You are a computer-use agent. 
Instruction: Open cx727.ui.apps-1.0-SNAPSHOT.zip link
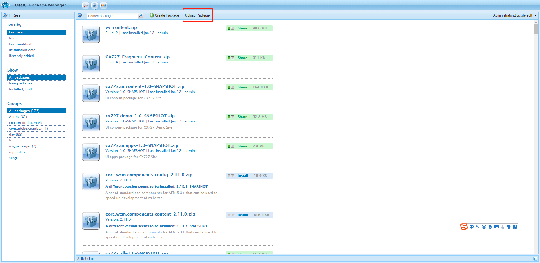[142, 145]
